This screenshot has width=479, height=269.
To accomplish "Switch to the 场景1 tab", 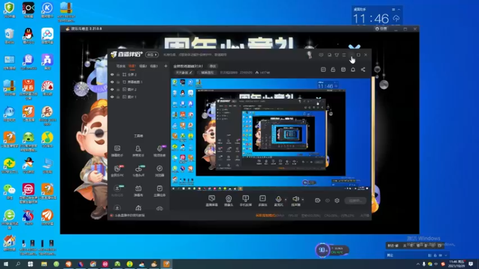I will coord(132,66).
